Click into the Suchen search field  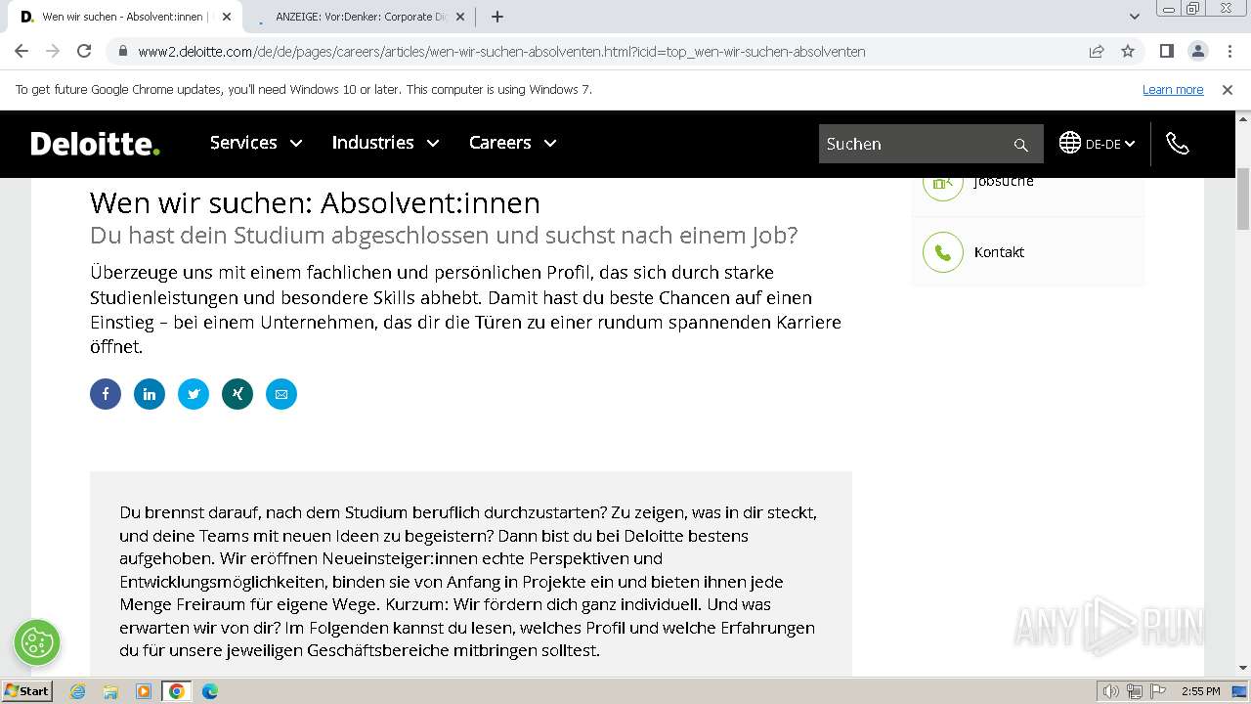pyautogui.click(x=915, y=144)
